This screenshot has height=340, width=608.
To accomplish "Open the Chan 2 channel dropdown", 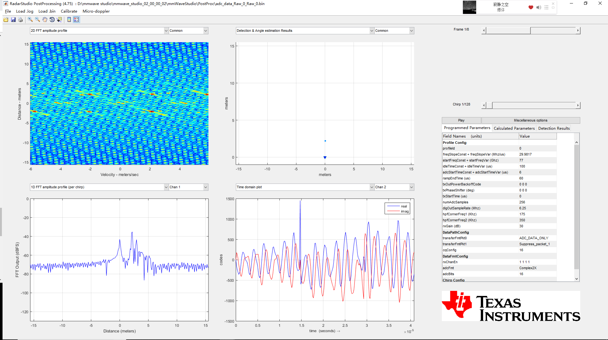I will pyautogui.click(x=411, y=187).
